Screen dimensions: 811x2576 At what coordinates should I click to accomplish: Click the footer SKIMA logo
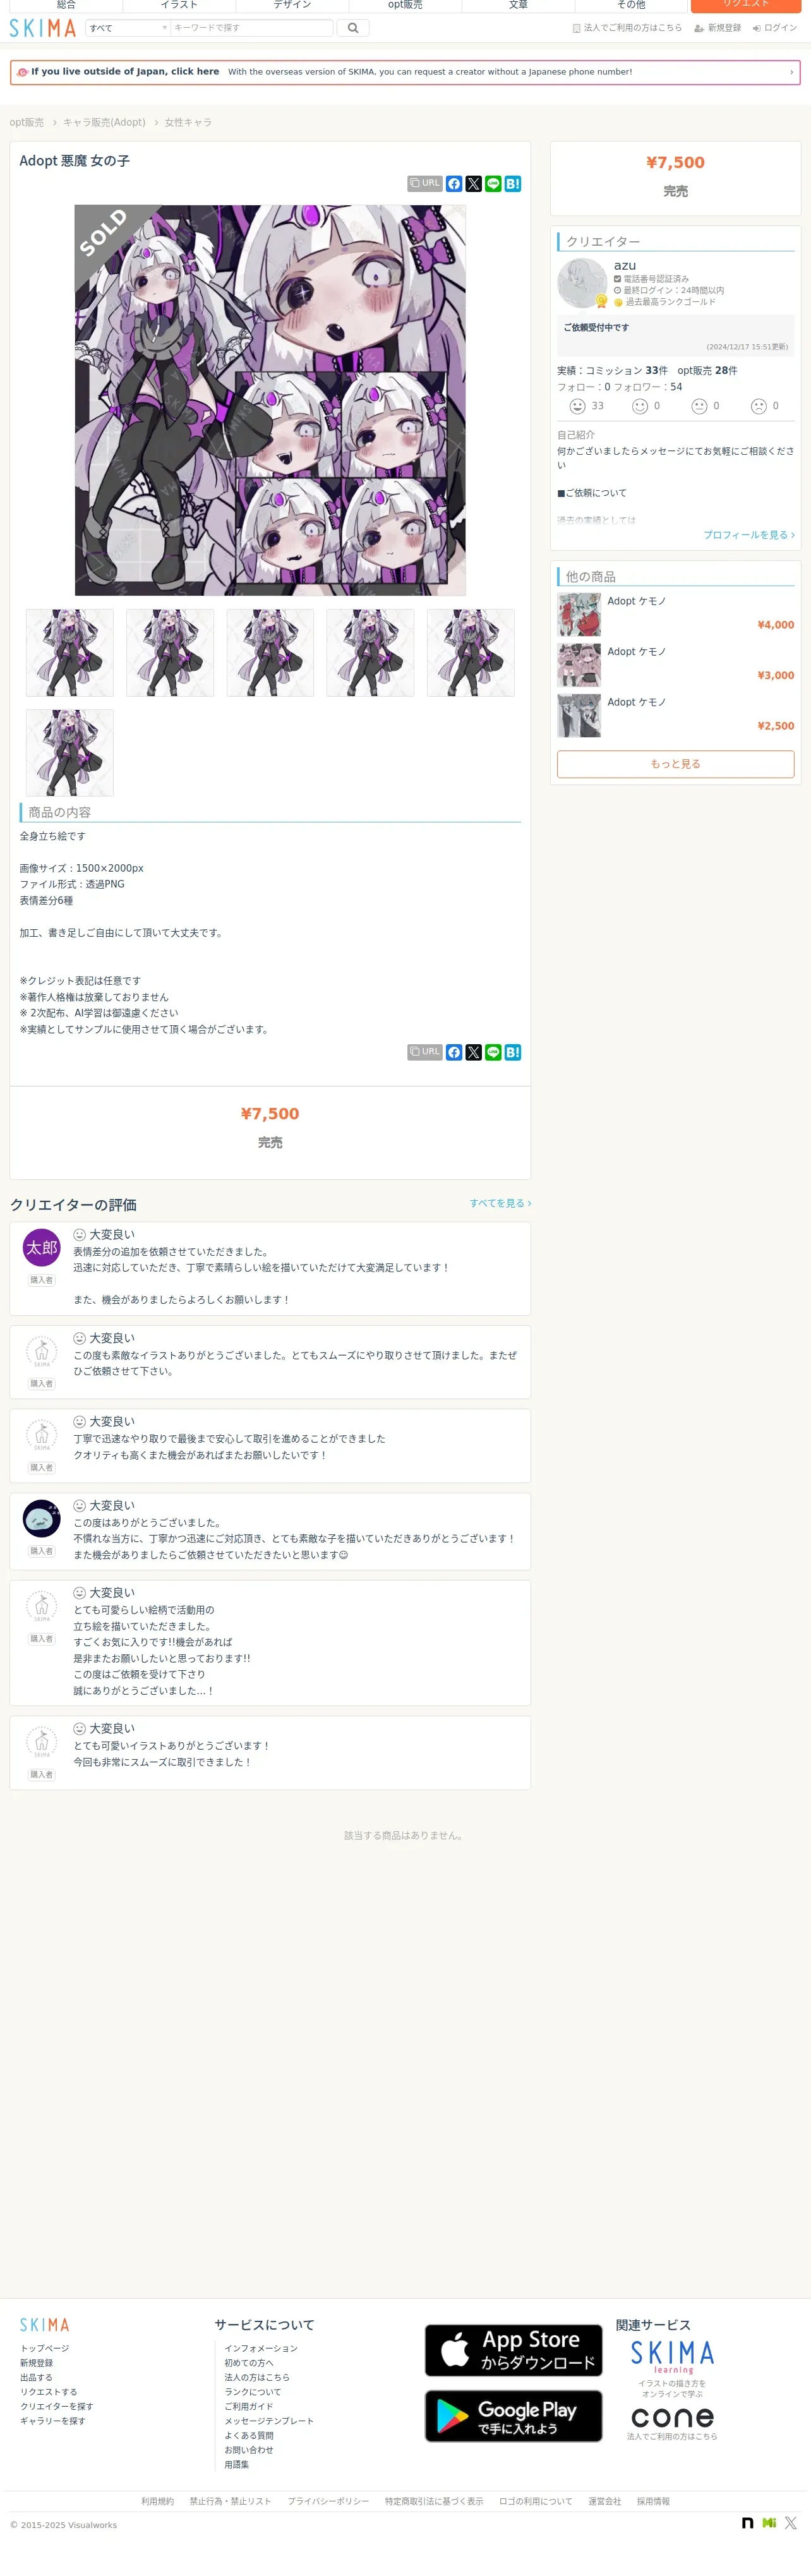click(45, 2325)
